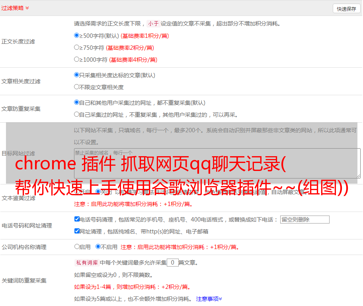This screenshot has height=306, width=363.
Task: Choose 不限定文章相关度 option
Action: 76,87
